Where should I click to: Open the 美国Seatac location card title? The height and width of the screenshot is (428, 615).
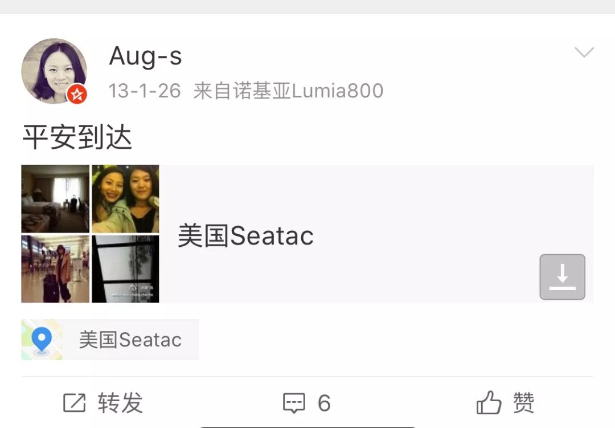point(245,236)
